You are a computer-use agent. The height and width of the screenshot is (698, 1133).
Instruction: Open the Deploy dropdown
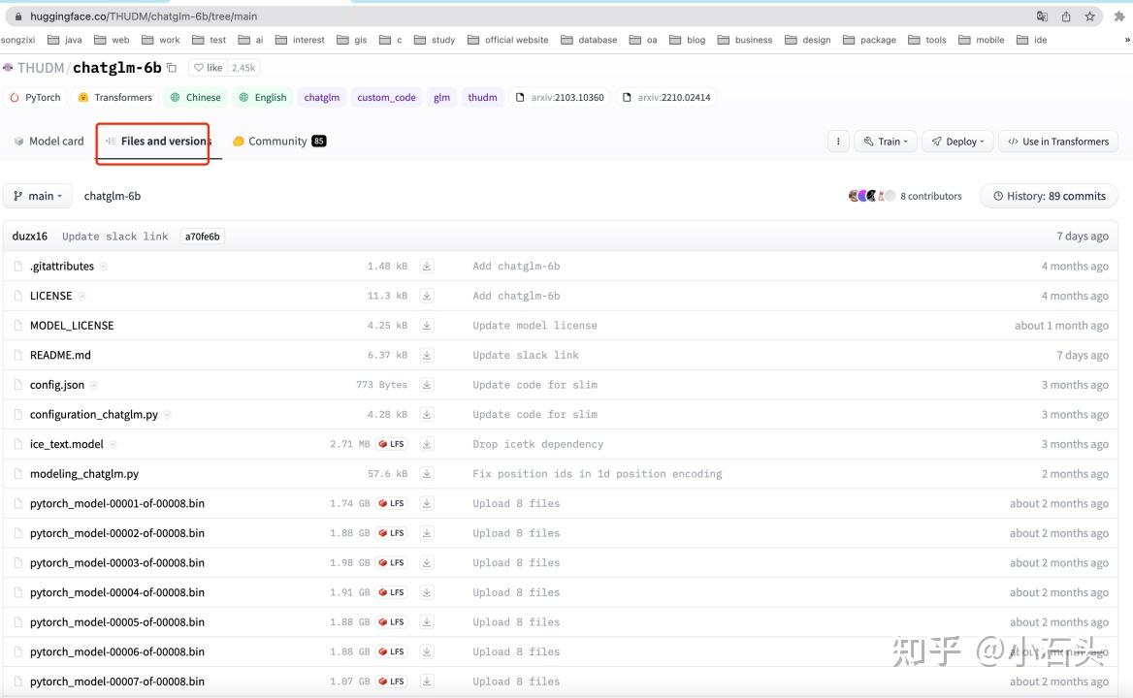[956, 141]
